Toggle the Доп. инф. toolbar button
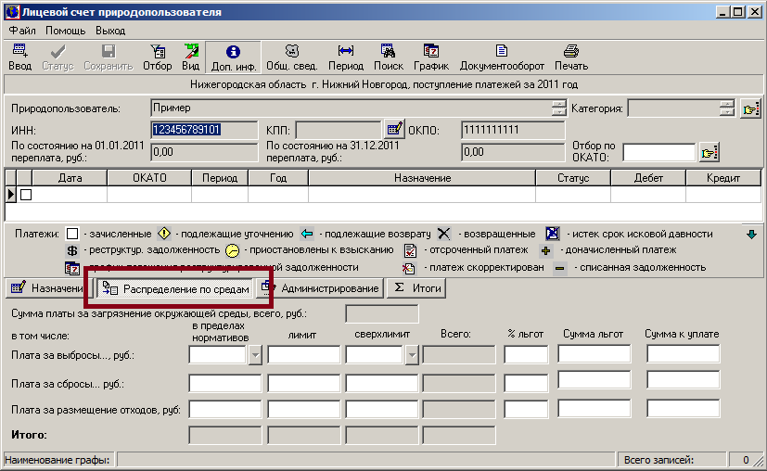 point(232,57)
